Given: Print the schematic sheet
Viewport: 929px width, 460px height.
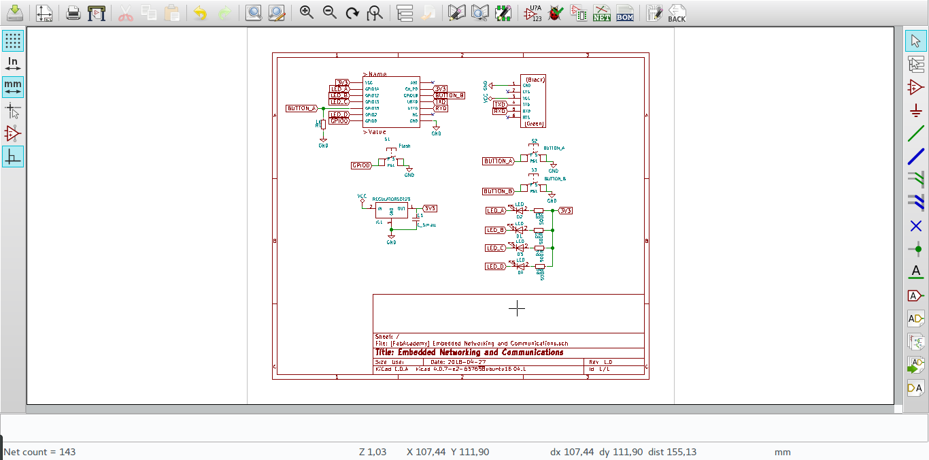Looking at the screenshot, I should click(x=73, y=12).
